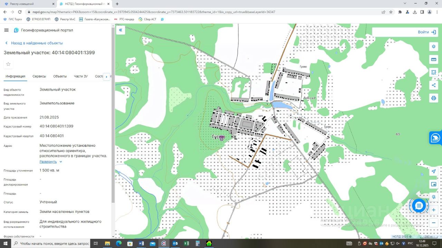Select the НСПД Геоинформационный browser tab
Screen dimensions: 442x248
pos(84,4)
